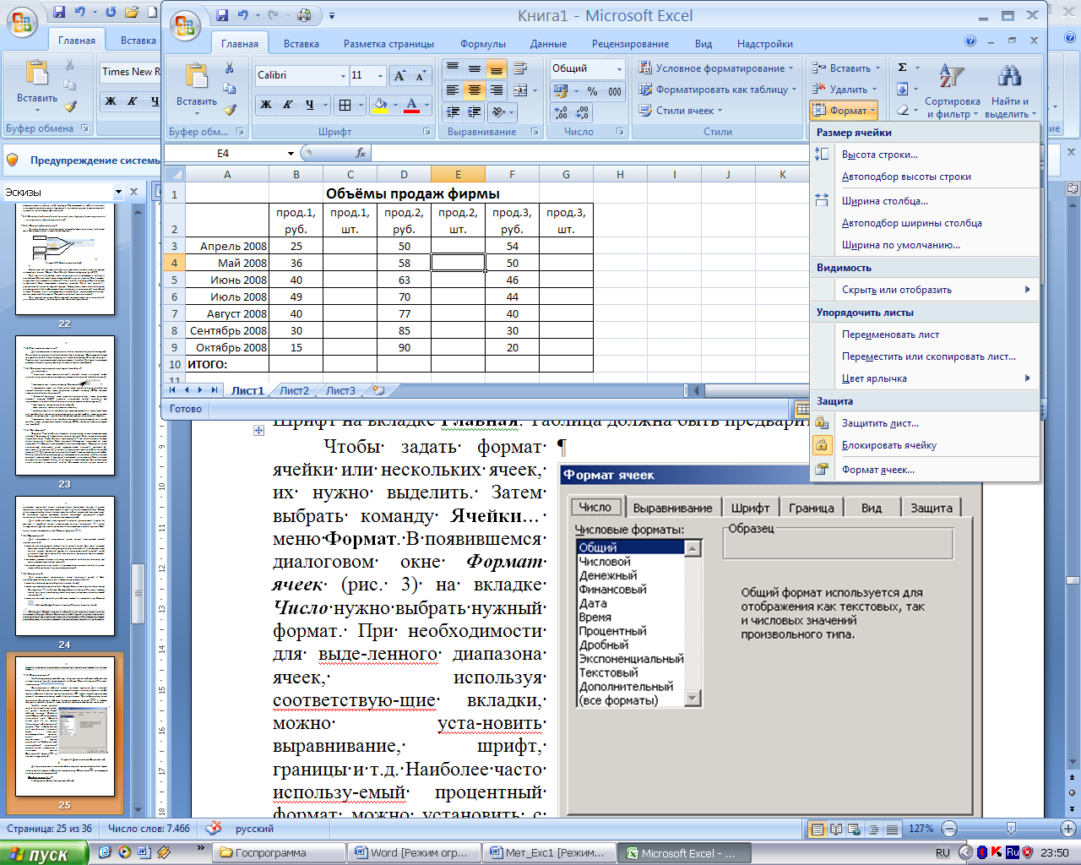Toggle italic (К) in Excel font group
Screen dimensions: 1081x865
click(x=288, y=105)
